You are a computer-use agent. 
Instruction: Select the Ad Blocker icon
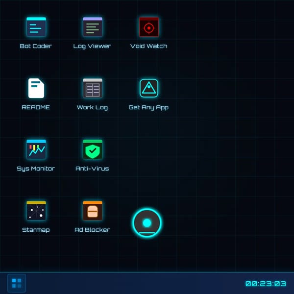pyautogui.click(x=93, y=211)
